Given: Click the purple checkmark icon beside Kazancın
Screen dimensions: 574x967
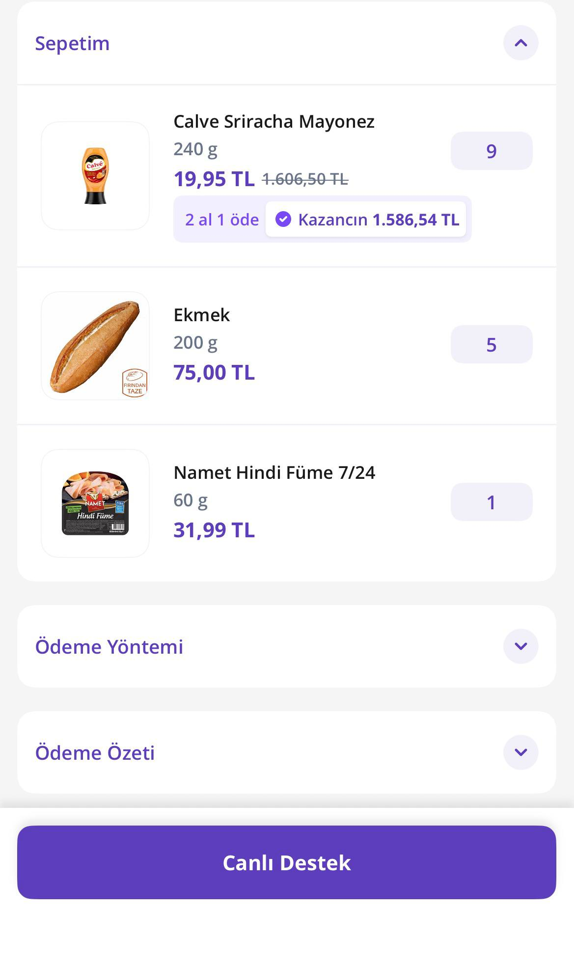Looking at the screenshot, I should [283, 219].
